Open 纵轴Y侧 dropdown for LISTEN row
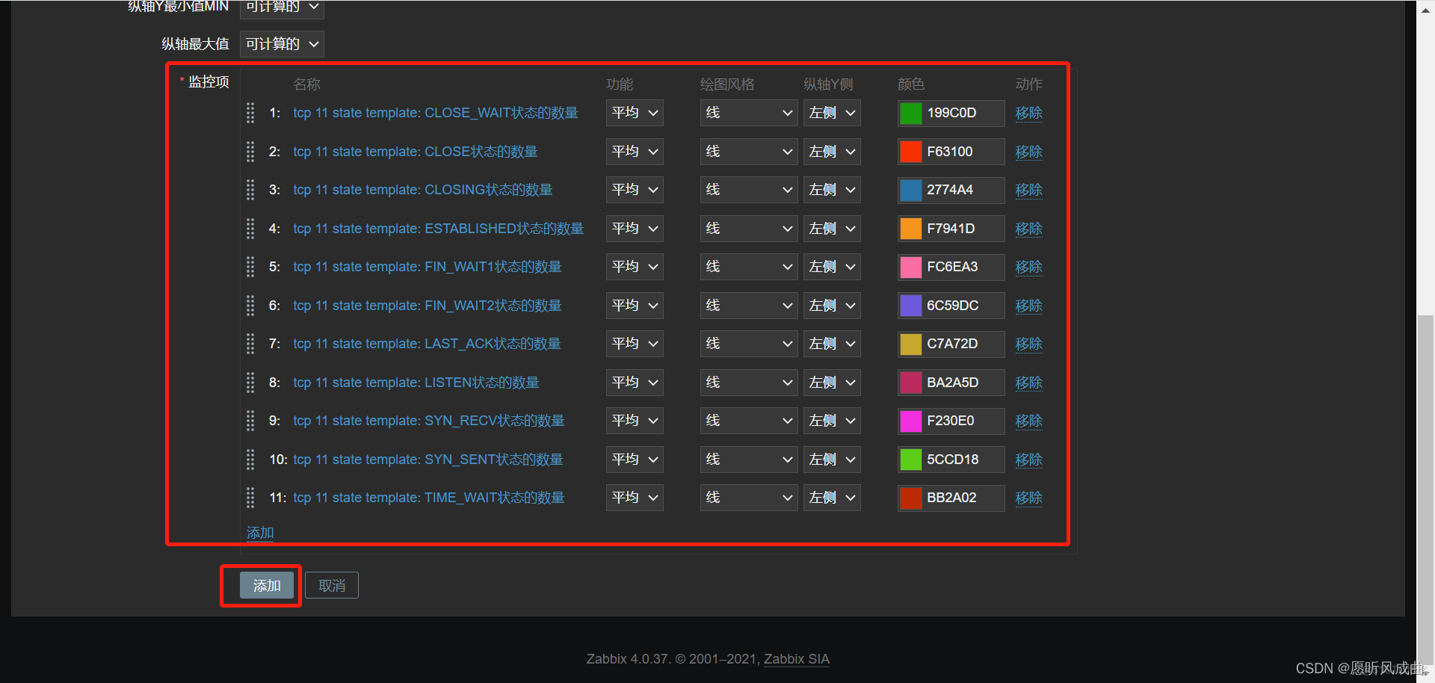This screenshot has width=1435, height=683. 832,383
